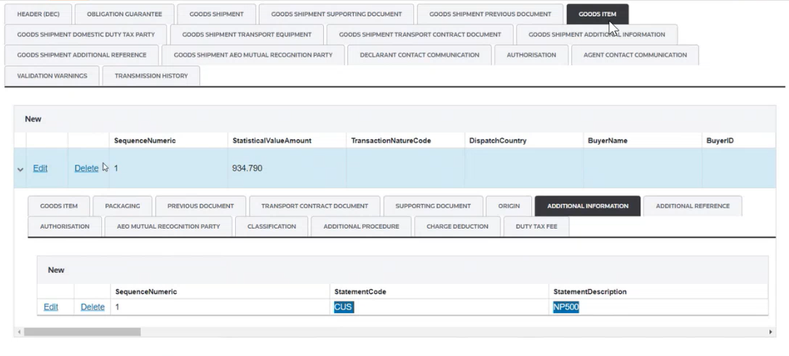Collapse the goods item row chevron
The height and width of the screenshot is (356, 789).
point(20,170)
